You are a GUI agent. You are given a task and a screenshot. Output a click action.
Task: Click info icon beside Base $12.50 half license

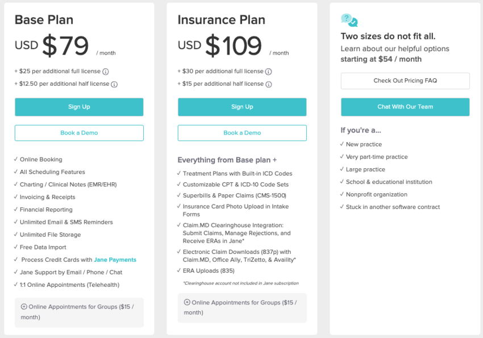click(114, 84)
